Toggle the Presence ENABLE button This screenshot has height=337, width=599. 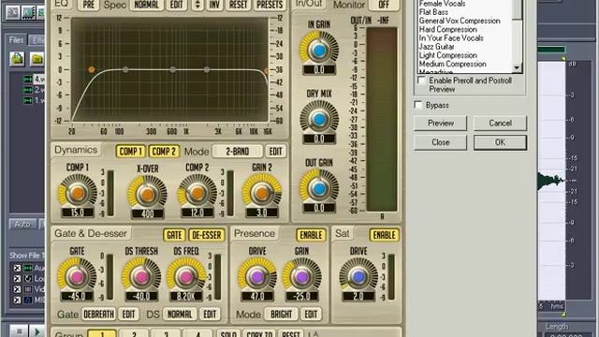[311, 235]
